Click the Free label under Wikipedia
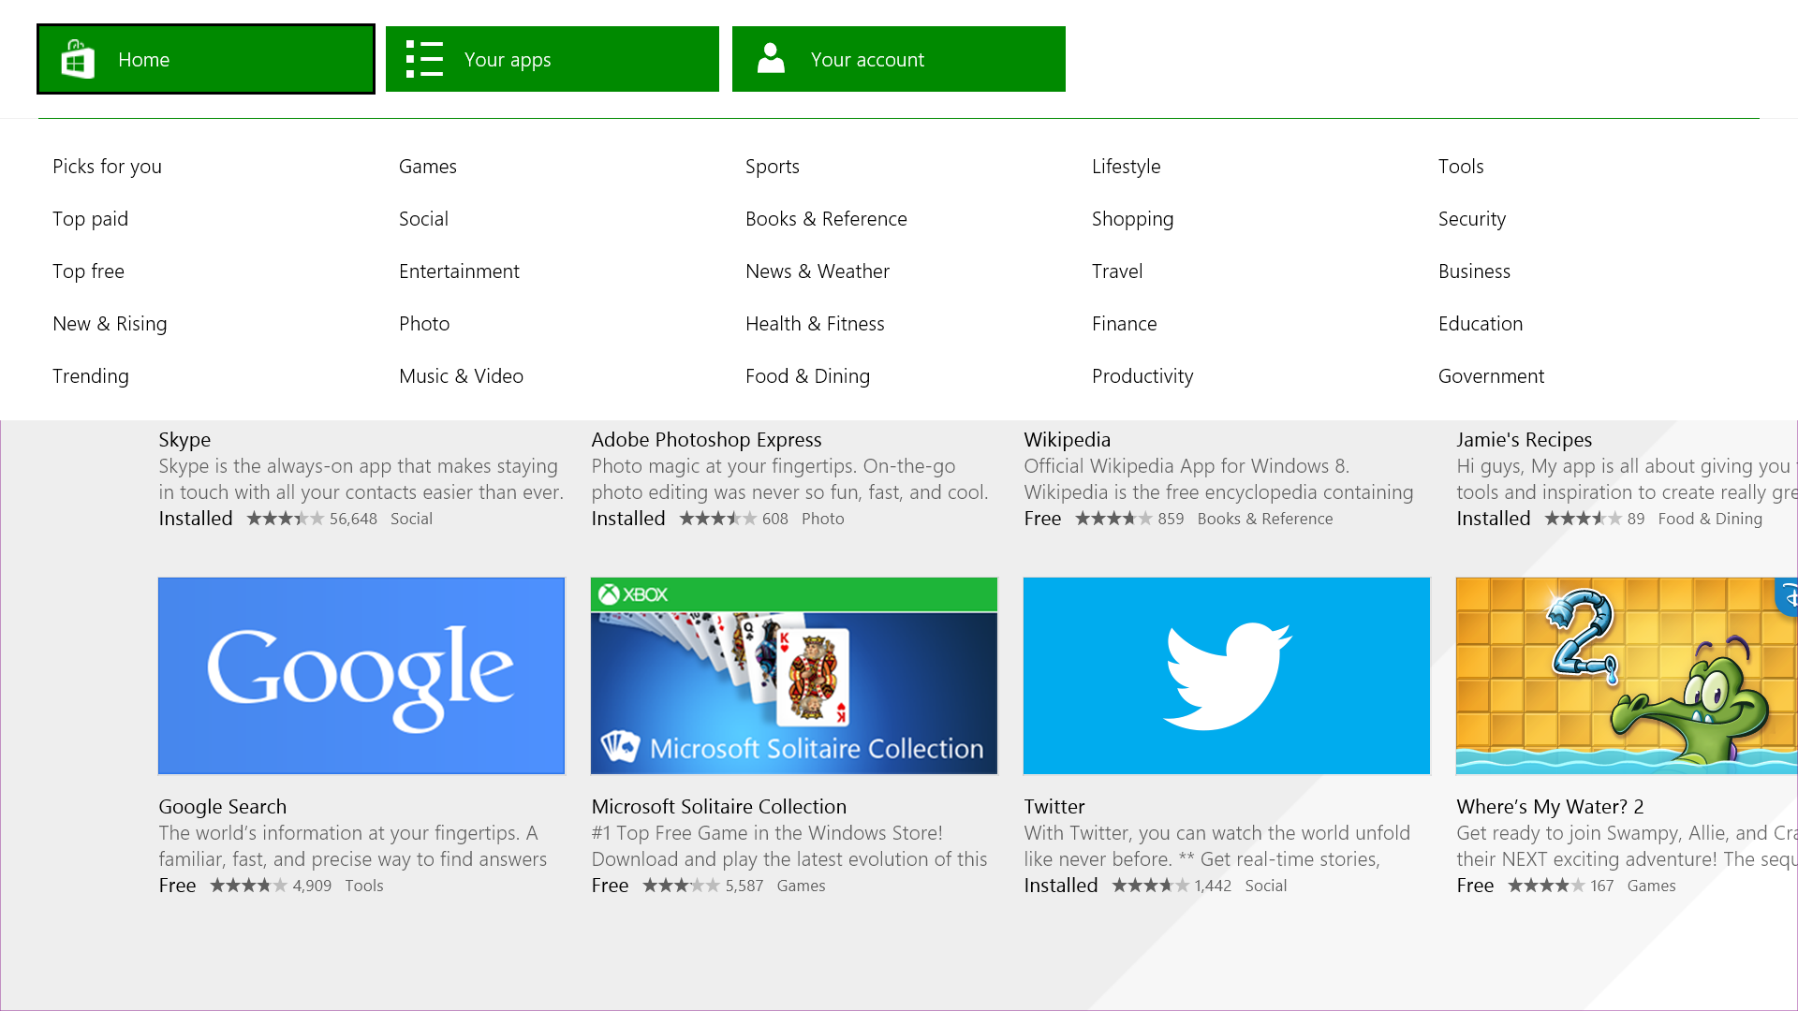This screenshot has width=1798, height=1011. point(1042,519)
